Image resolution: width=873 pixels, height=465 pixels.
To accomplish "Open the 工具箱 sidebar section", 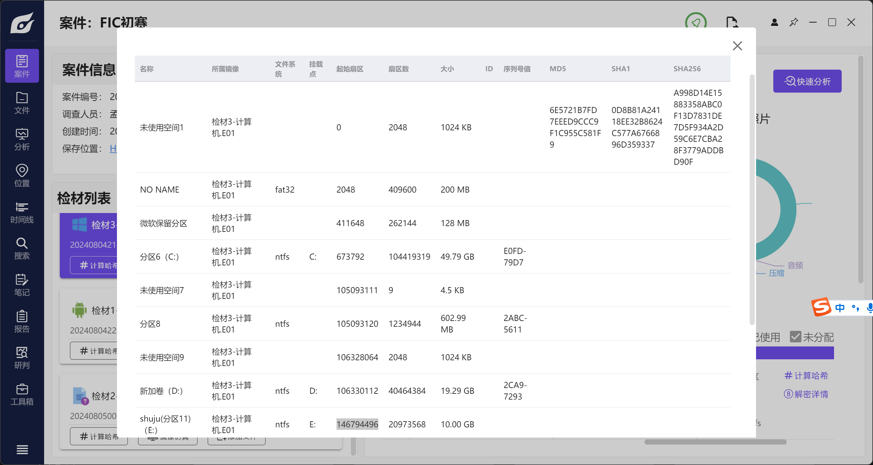I will [22, 394].
